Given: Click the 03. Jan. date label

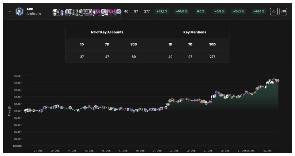Looking at the screenshot, I should tap(268, 151).
